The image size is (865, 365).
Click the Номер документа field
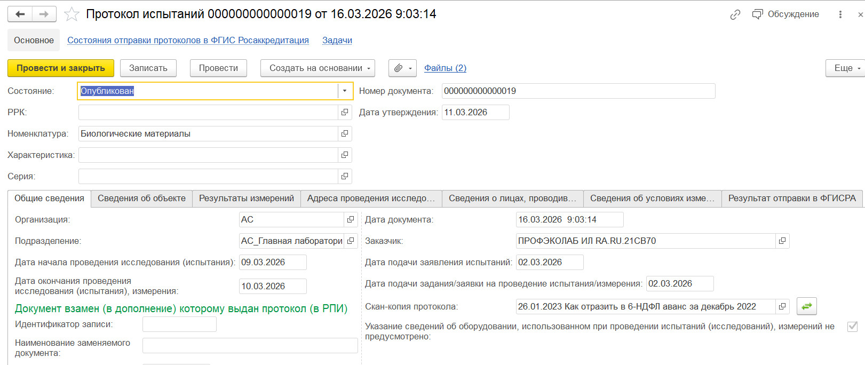(578, 91)
